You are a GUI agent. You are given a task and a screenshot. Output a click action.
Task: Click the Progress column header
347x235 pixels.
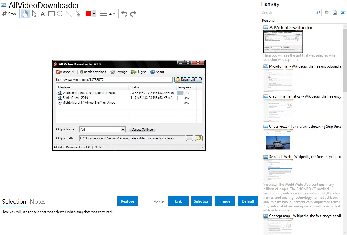(187, 87)
